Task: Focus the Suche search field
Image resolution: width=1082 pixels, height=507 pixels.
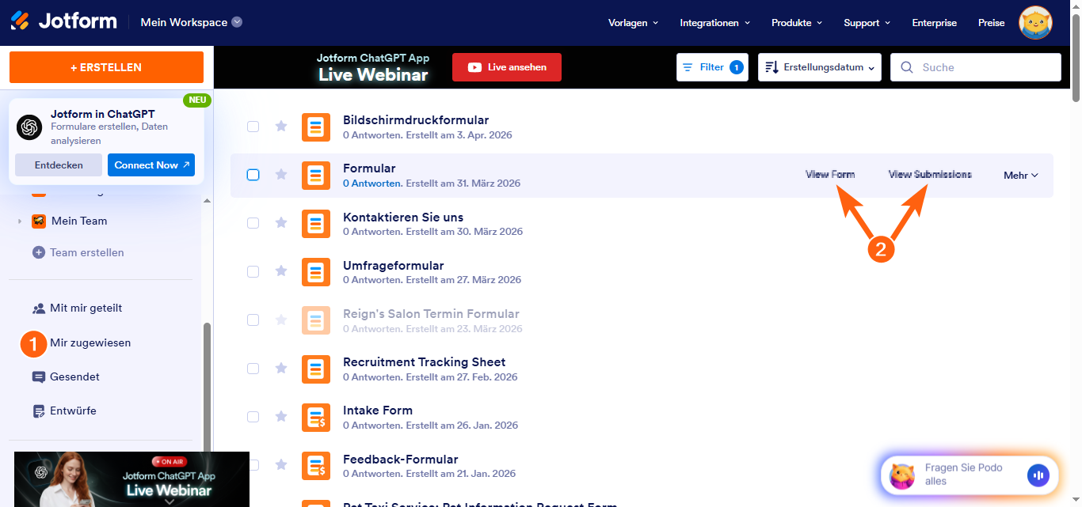Action: point(976,67)
